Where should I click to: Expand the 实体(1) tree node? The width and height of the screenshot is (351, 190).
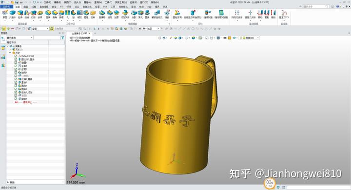tap(10, 50)
